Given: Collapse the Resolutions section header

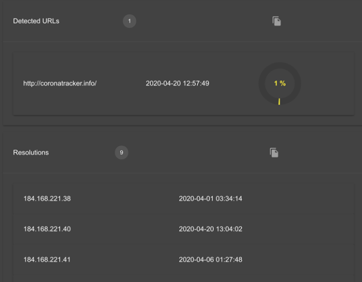Looking at the screenshot, I should click(31, 153).
